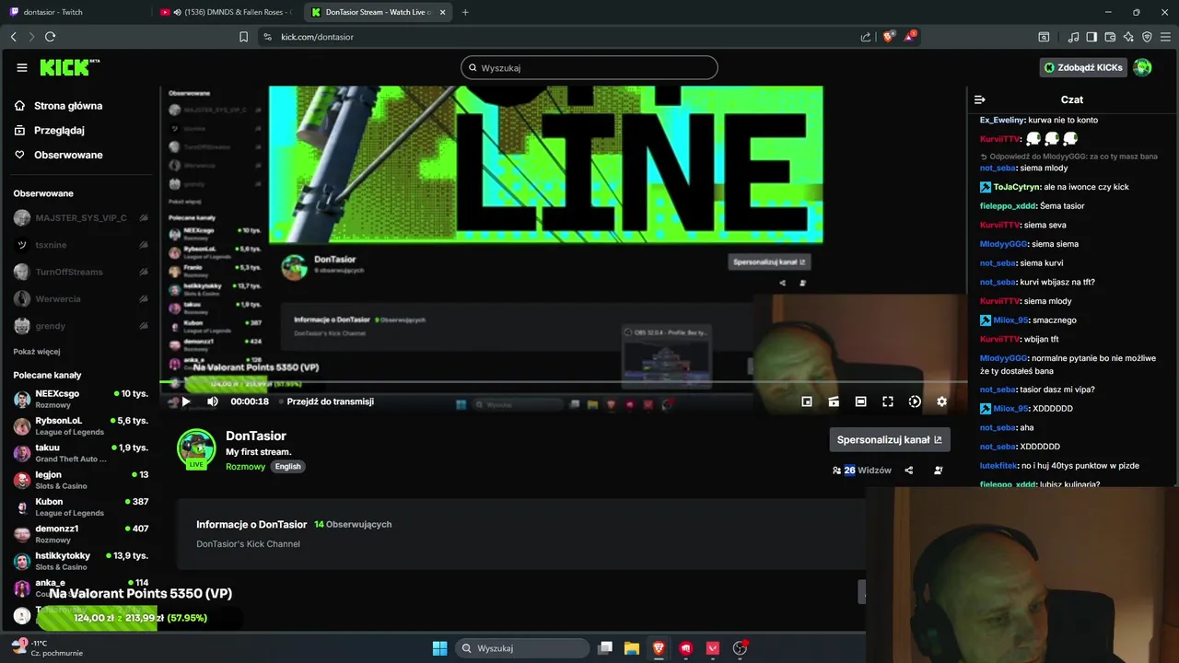1179x663 pixels.
Task: Open the playback speed icon in the player
Action: point(915,401)
